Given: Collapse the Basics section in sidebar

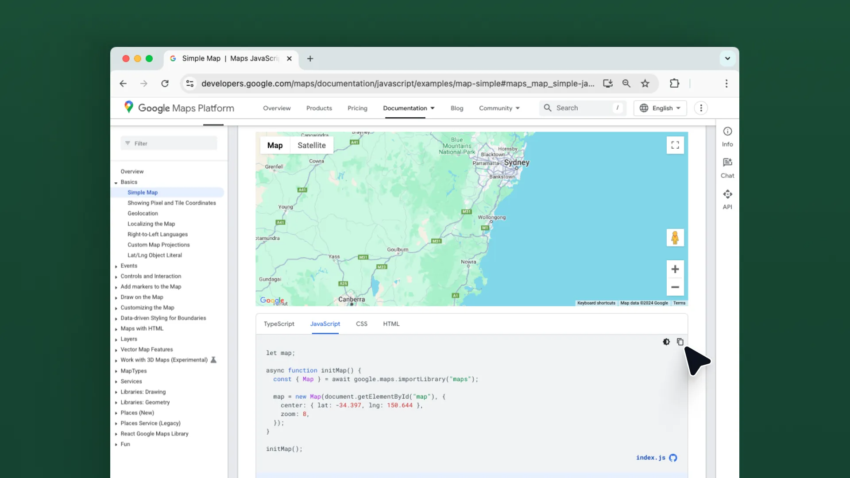Looking at the screenshot, I should point(116,182).
